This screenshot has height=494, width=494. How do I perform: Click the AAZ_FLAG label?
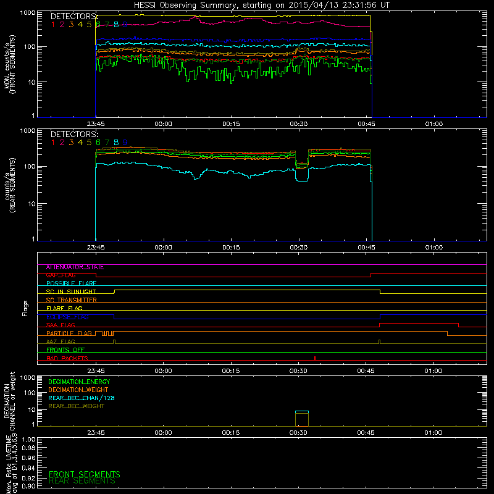pos(61,342)
